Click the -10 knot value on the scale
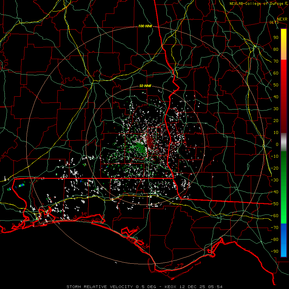The width and height of the screenshot is (289, 289). click(275, 156)
